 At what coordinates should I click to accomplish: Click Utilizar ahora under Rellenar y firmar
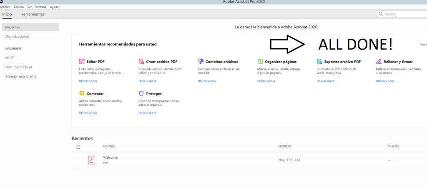coord(385,81)
